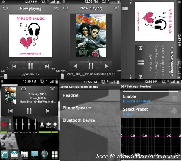Toggle shuffle icon in rotated landscape player
The width and height of the screenshot is (182, 161).
(172, 75)
